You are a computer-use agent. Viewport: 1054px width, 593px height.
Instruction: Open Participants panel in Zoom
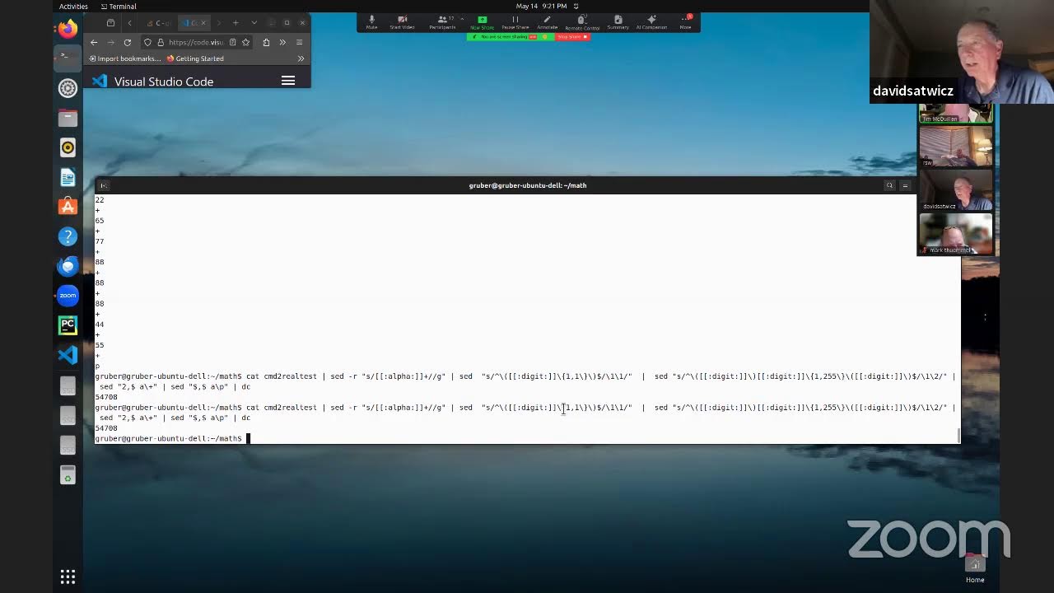click(442, 22)
